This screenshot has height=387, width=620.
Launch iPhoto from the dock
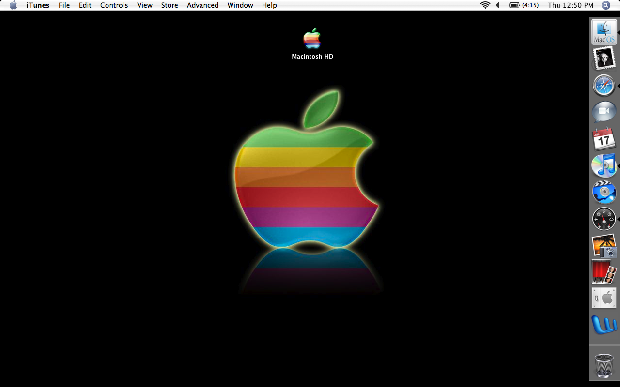pyautogui.click(x=604, y=246)
